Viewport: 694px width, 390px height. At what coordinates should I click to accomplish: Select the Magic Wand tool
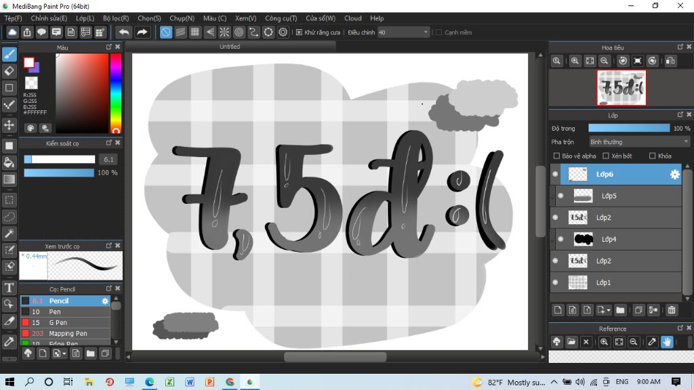tap(9, 234)
